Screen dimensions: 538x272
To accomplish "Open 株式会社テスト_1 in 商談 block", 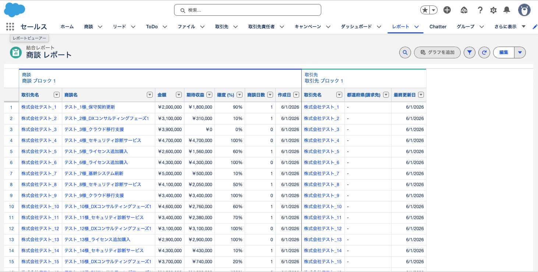I will (x=39, y=107).
